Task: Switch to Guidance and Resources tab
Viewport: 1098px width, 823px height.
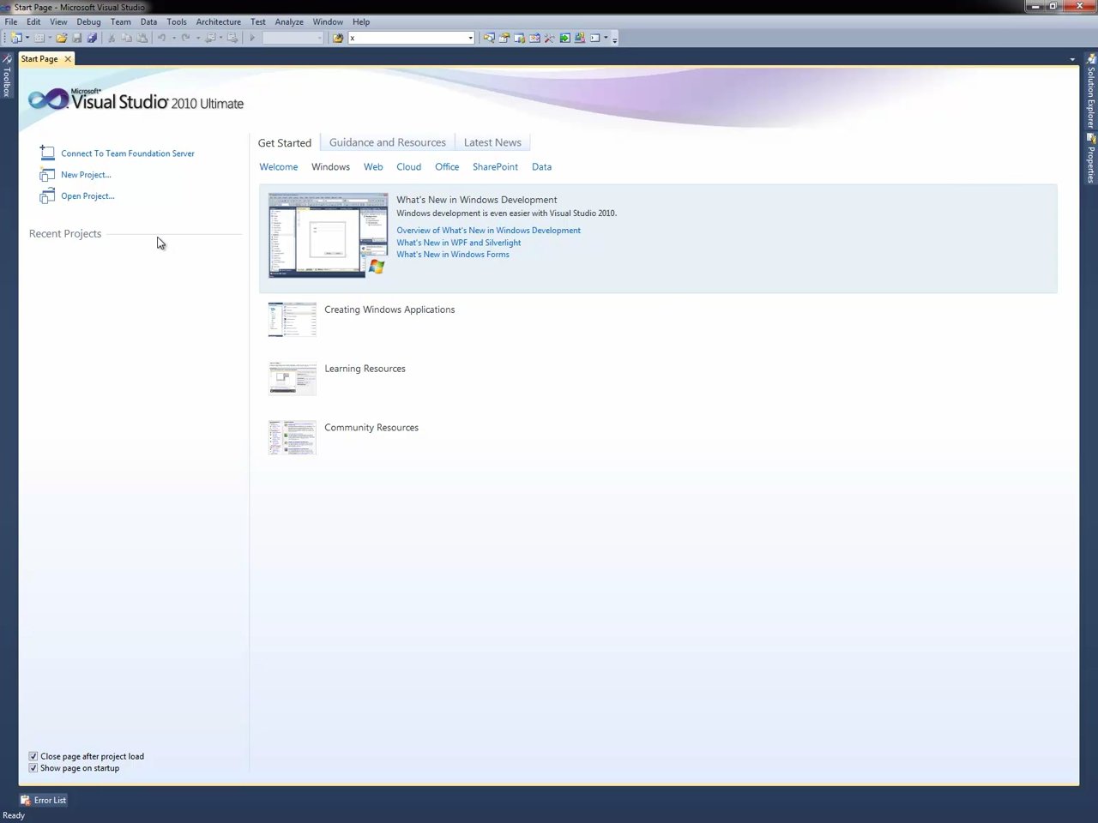Action: click(388, 142)
